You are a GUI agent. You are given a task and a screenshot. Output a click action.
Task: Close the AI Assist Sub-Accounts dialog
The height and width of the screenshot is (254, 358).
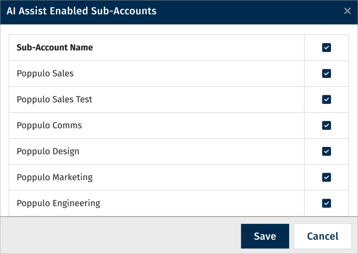coord(347,11)
